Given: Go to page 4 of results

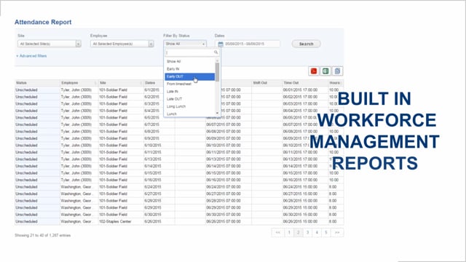Looking at the screenshot, I should [317, 232].
